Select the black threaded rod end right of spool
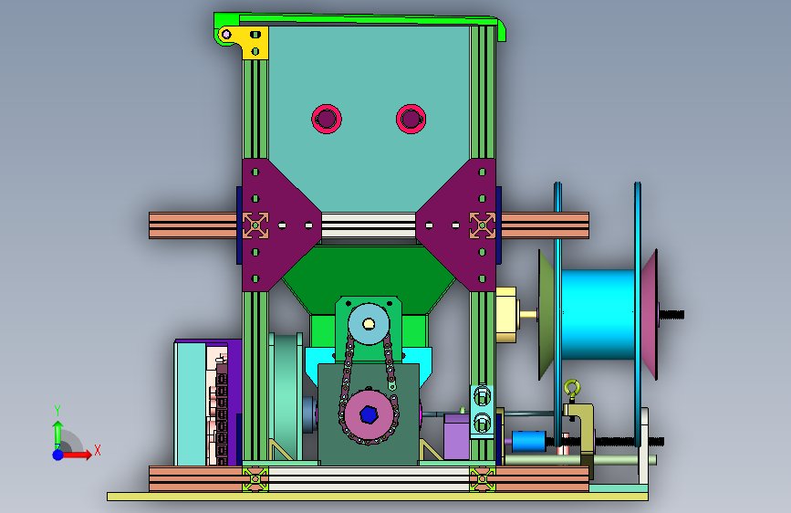The width and height of the screenshot is (791, 513). tap(671, 315)
